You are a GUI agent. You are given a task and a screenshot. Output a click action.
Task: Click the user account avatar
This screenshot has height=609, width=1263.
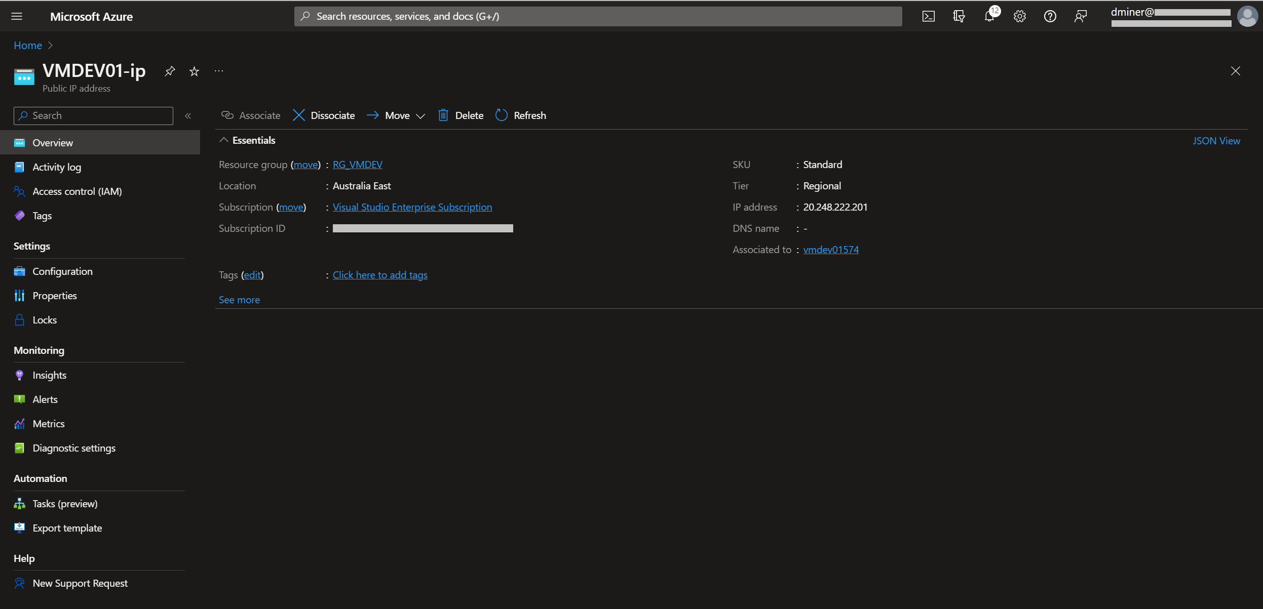[x=1247, y=16]
